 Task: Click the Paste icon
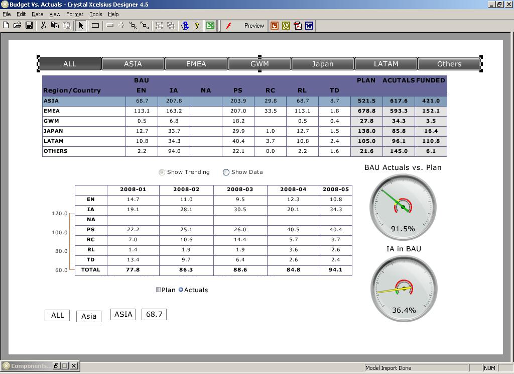coord(66,26)
